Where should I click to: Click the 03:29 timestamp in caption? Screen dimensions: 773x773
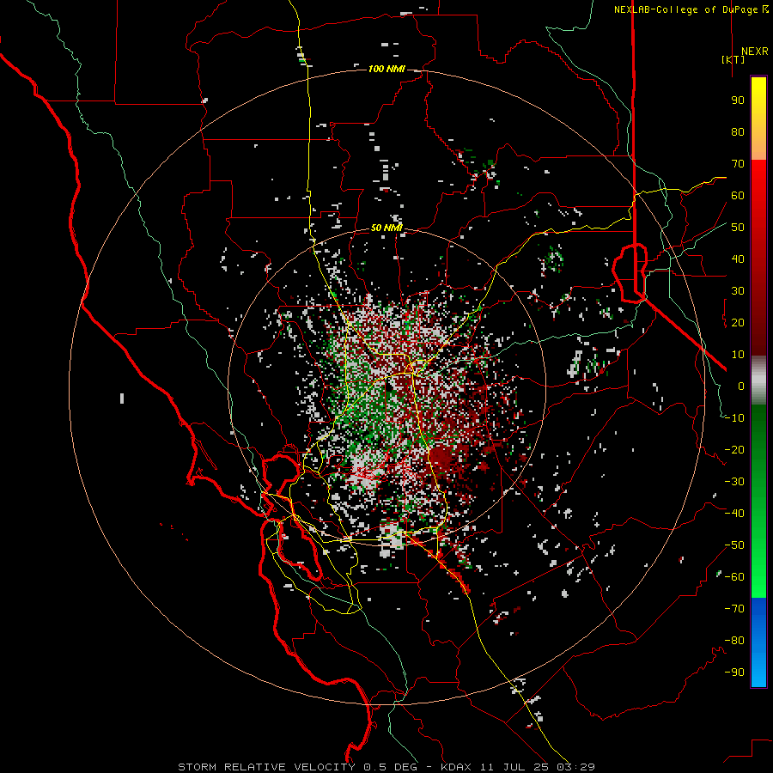coord(575,767)
